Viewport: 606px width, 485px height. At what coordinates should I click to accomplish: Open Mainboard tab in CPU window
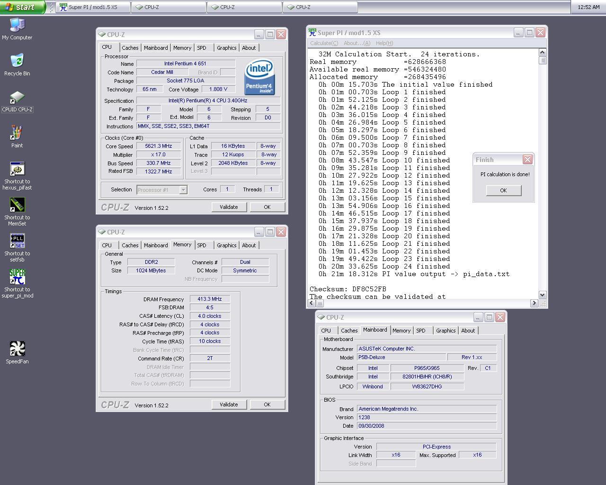(x=156, y=48)
